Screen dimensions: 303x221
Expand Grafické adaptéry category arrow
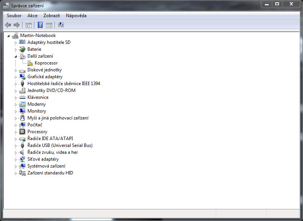point(16,77)
